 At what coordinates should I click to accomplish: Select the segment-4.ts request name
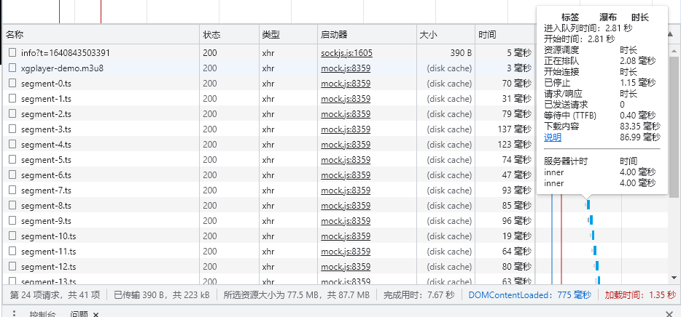point(46,144)
